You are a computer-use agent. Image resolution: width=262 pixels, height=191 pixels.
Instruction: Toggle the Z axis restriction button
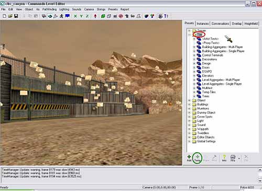coord(87,16)
